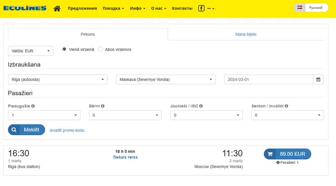Click the info icon beside Pasažieri: 1
Viewport: 336px width, 186px height.
pyautogui.click(x=278, y=162)
